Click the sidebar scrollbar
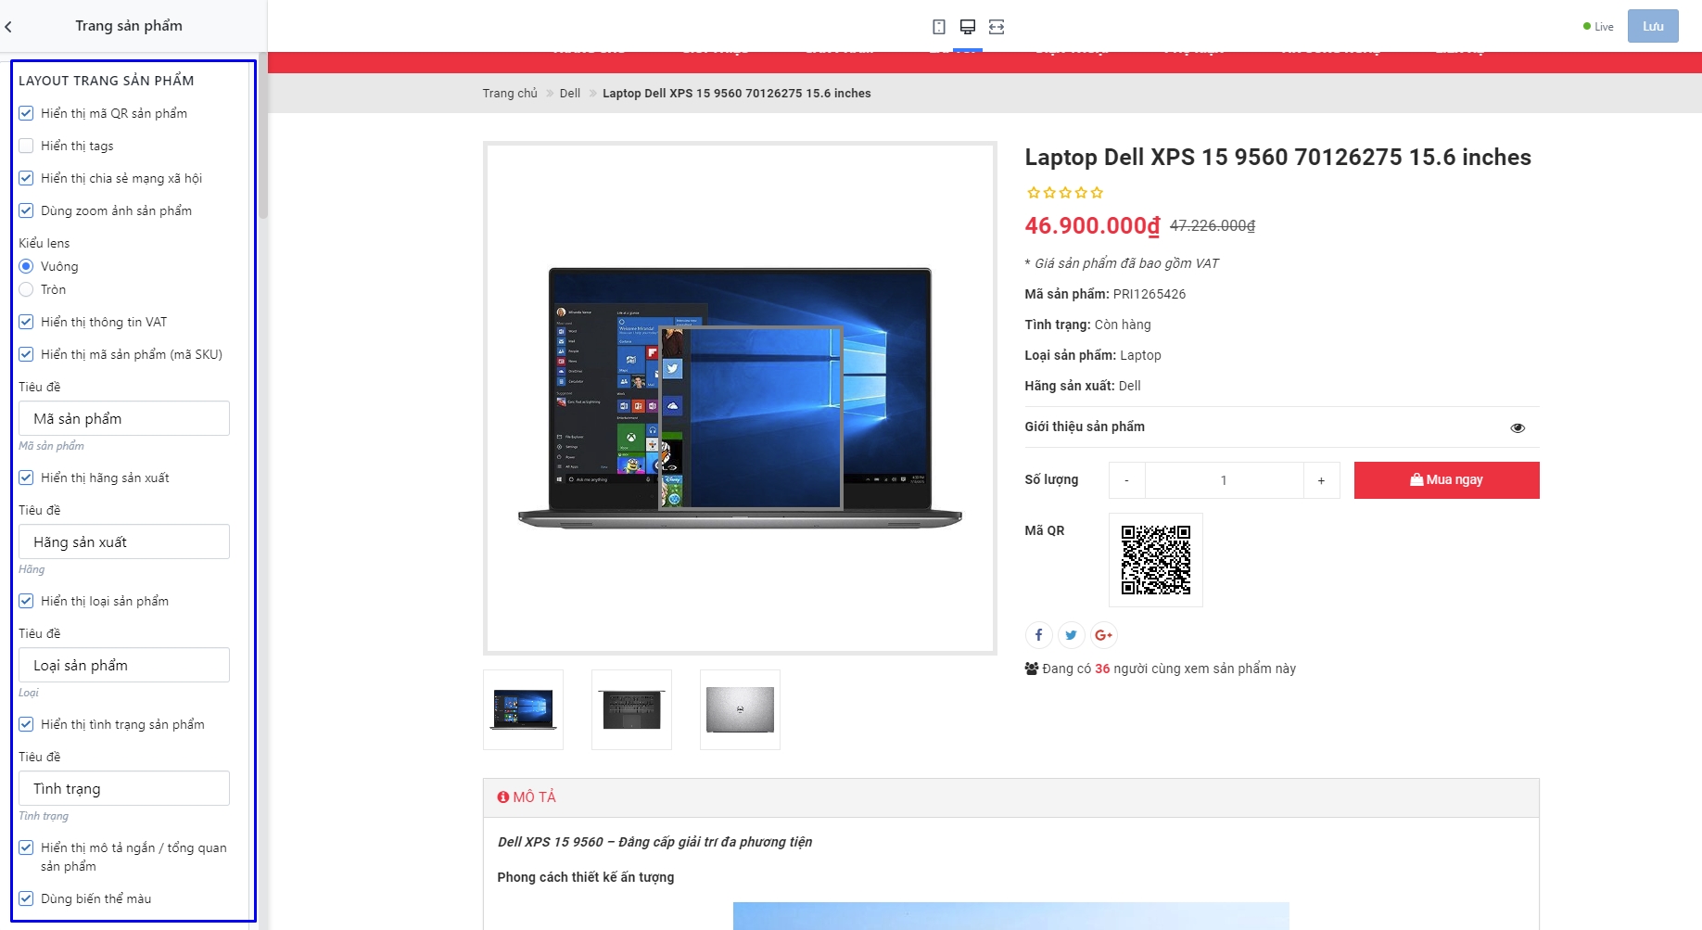The width and height of the screenshot is (1702, 930). pyautogui.click(x=262, y=135)
